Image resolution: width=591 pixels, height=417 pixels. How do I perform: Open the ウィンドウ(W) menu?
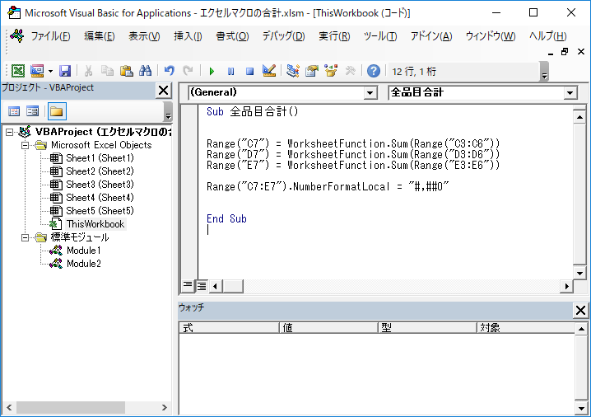(491, 36)
